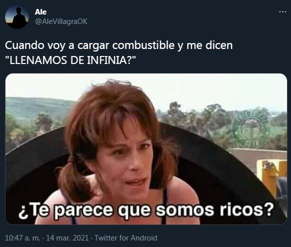Image resolution: width=291 pixels, height=247 pixels.
Task: Open the three-dot more options menu
Action: (283, 11)
